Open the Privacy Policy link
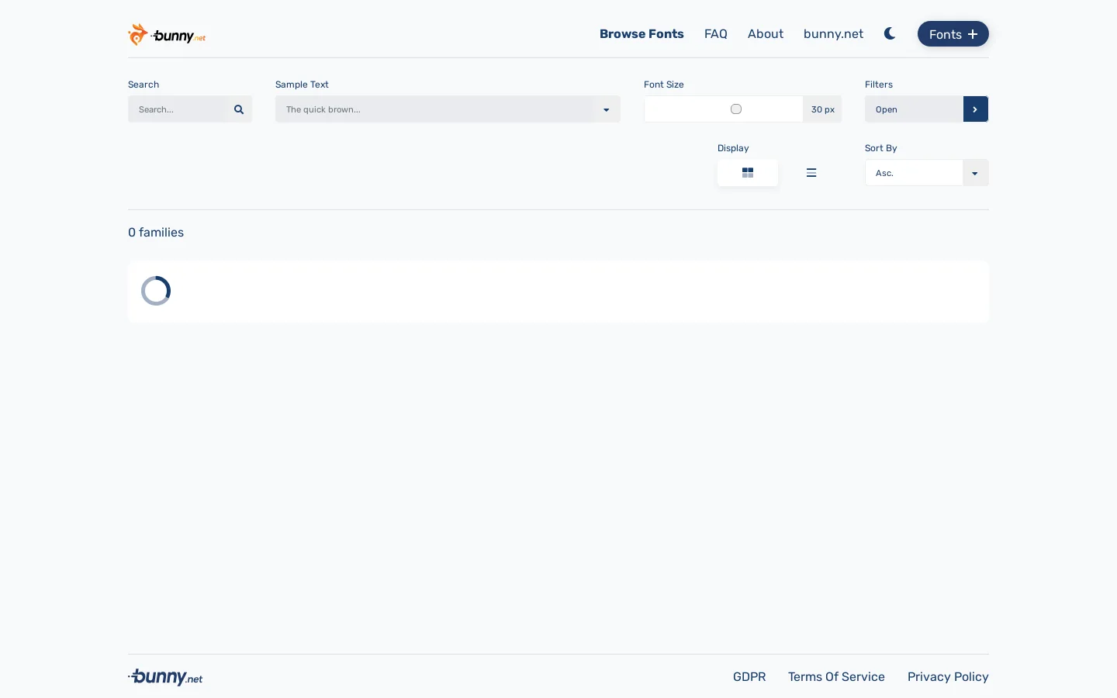The width and height of the screenshot is (1117, 698). pos(948,677)
